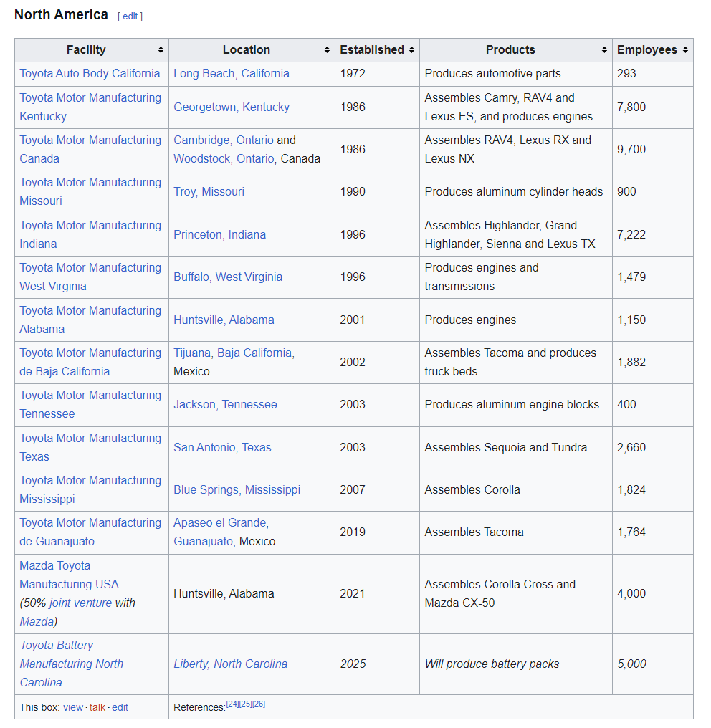711x728 pixels.
Task: Edit the North America section
Action: 130,16
